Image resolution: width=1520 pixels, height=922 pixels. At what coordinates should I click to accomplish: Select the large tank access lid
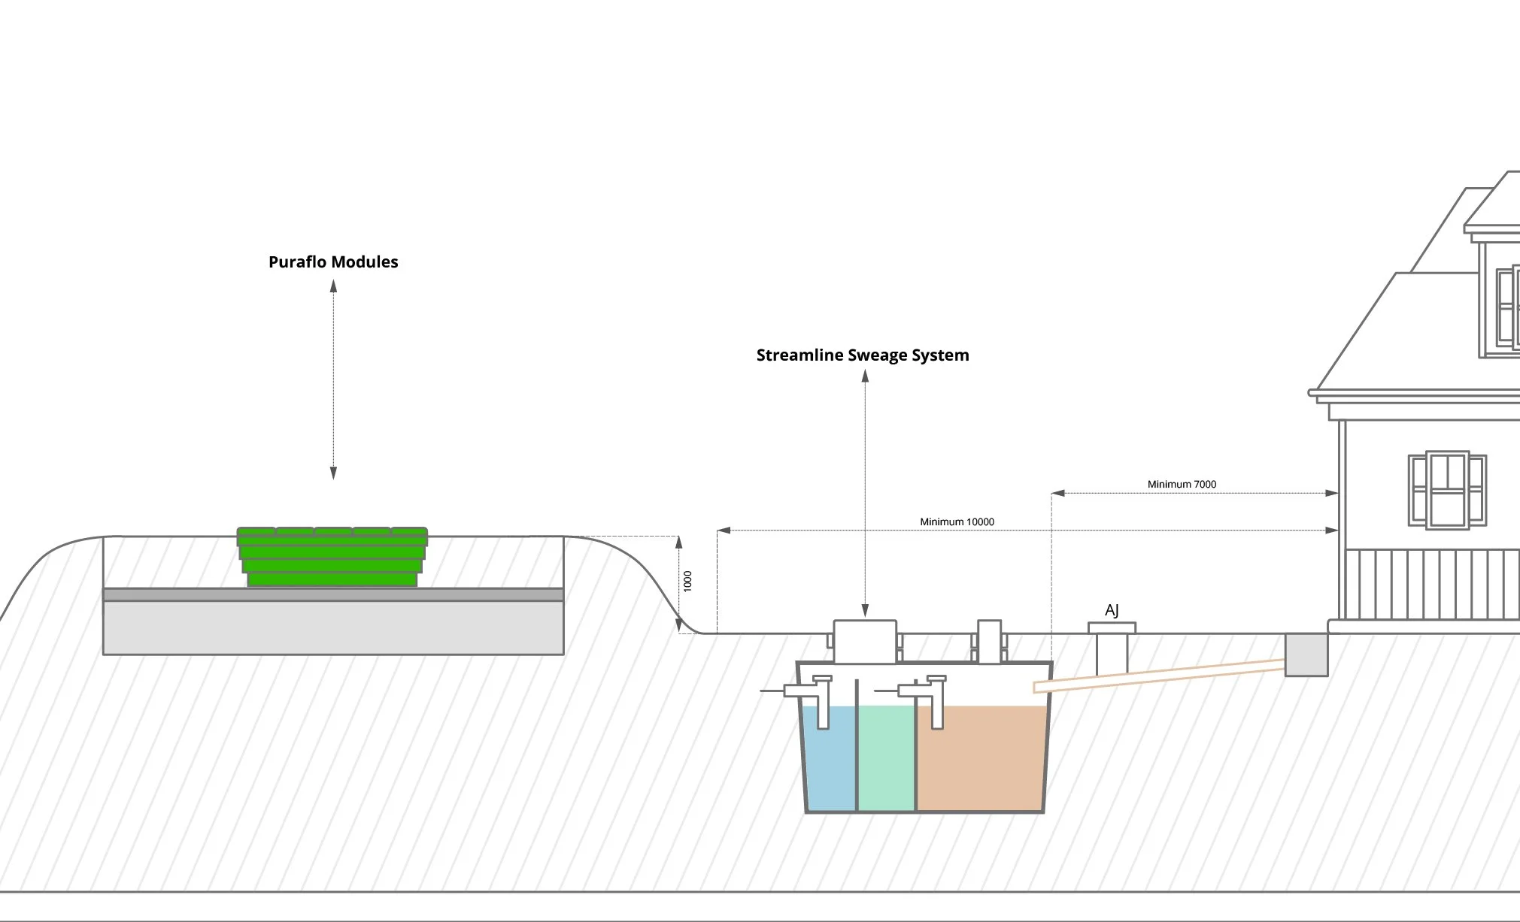pyautogui.click(x=865, y=641)
